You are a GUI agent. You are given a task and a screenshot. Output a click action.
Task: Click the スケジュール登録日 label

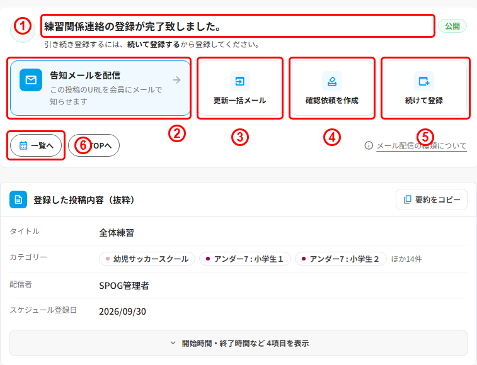pyautogui.click(x=43, y=310)
